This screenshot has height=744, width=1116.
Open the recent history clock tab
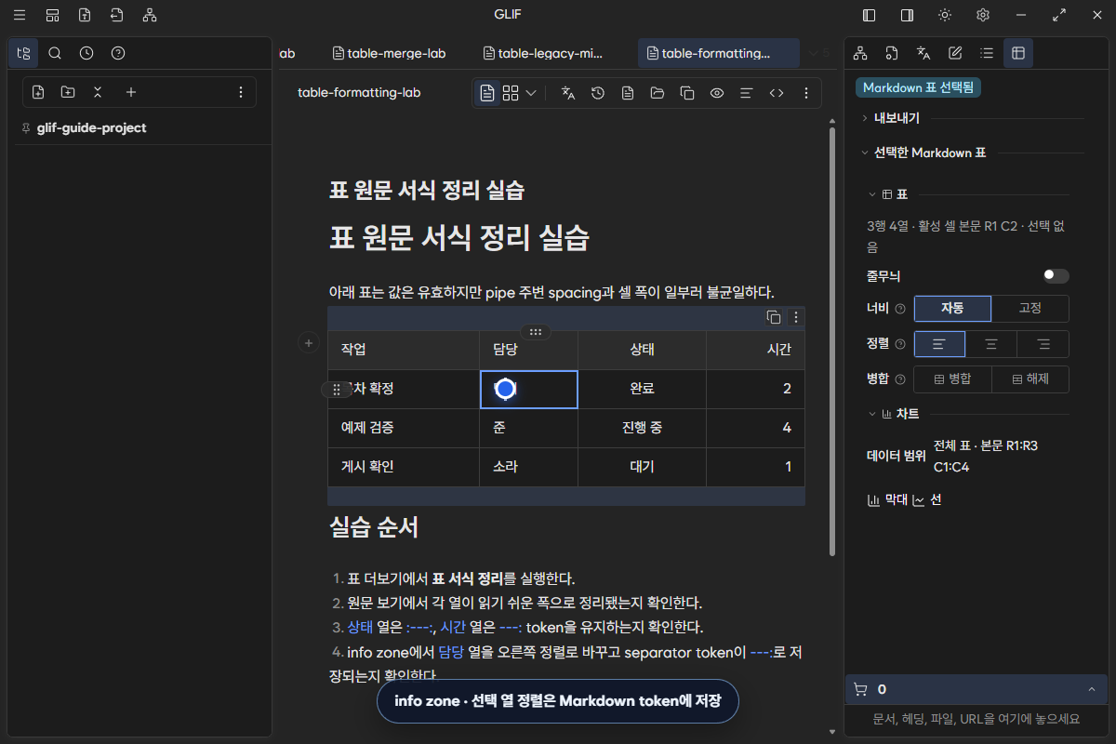pos(86,53)
